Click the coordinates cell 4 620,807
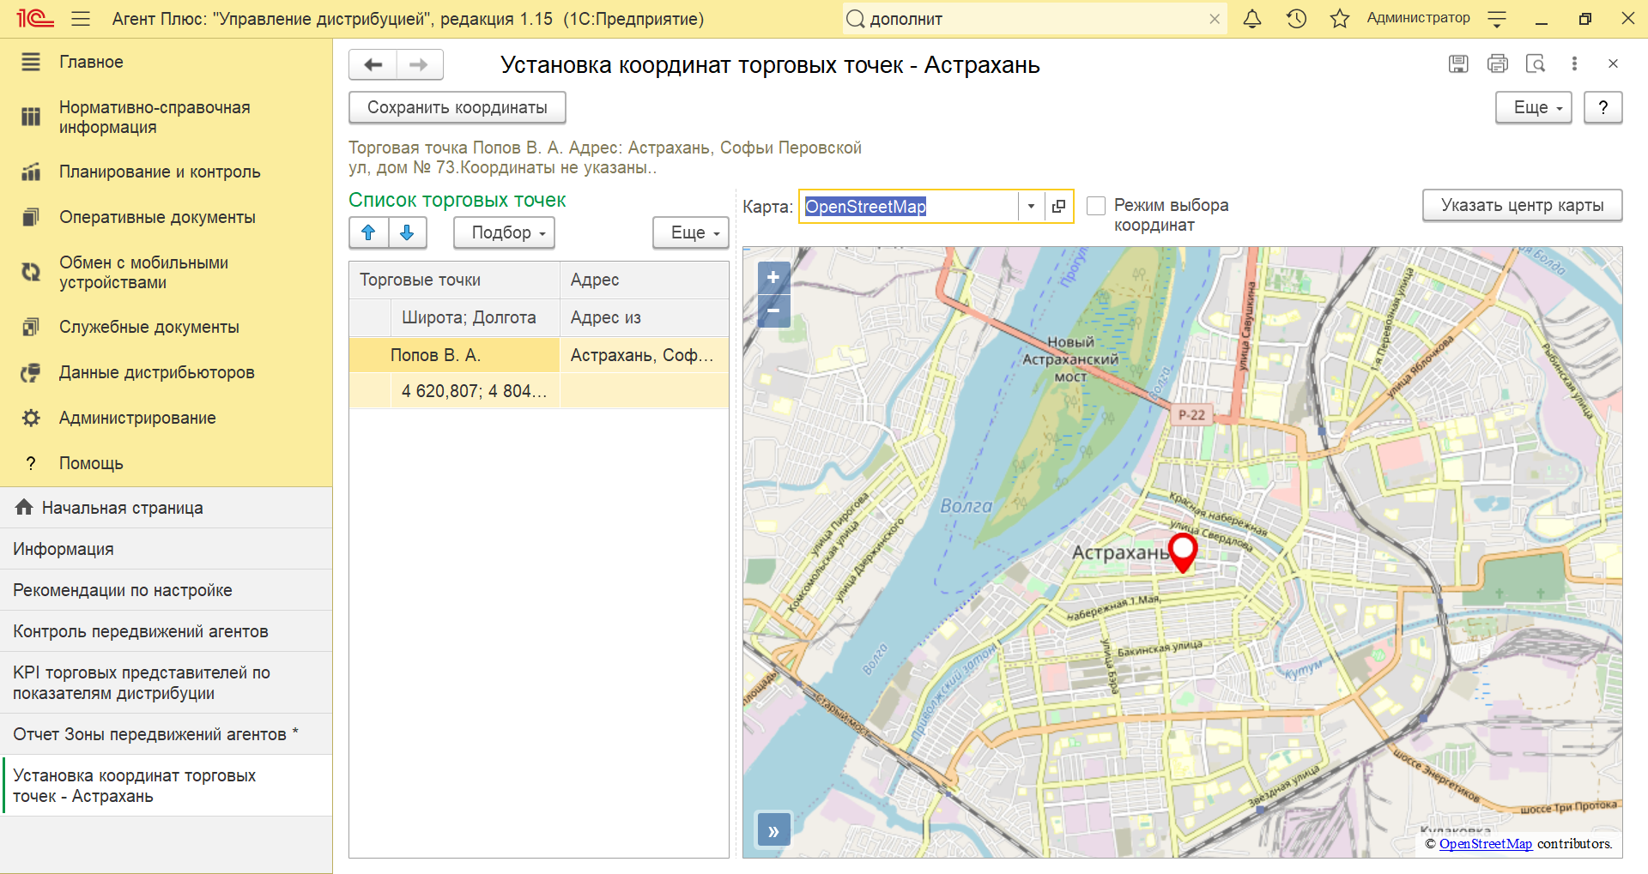The image size is (1648, 874). (x=474, y=391)
